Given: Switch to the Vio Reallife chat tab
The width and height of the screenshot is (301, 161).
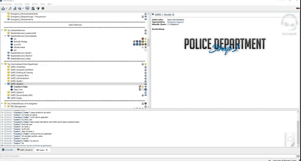Looking at the screenshot, I should point(8,150).
